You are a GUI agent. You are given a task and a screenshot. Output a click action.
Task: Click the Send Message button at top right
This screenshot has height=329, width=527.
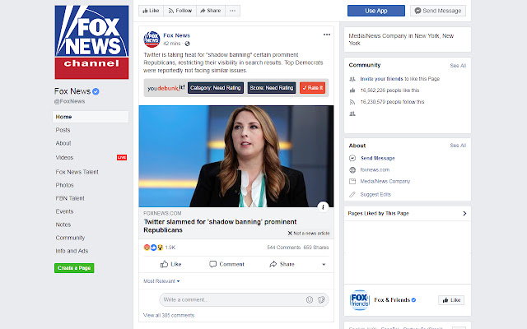click(x=438, y=11)
